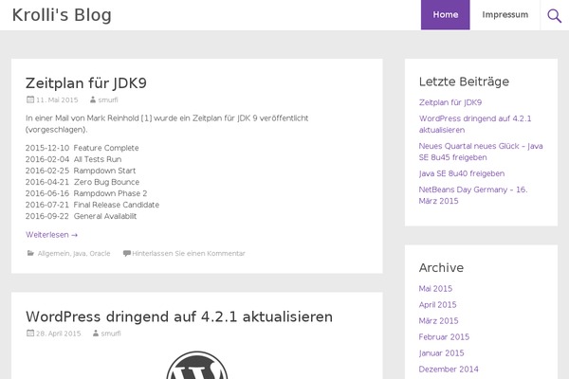Open the WordPress logo image

pyautogui.click(x=197, y=365)
